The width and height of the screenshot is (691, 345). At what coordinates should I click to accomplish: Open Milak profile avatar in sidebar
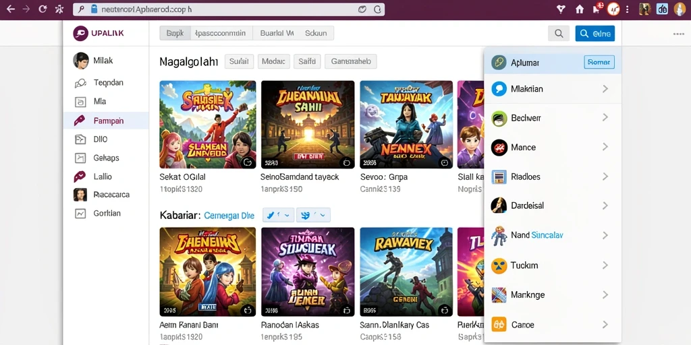click(x=81, y=61)
